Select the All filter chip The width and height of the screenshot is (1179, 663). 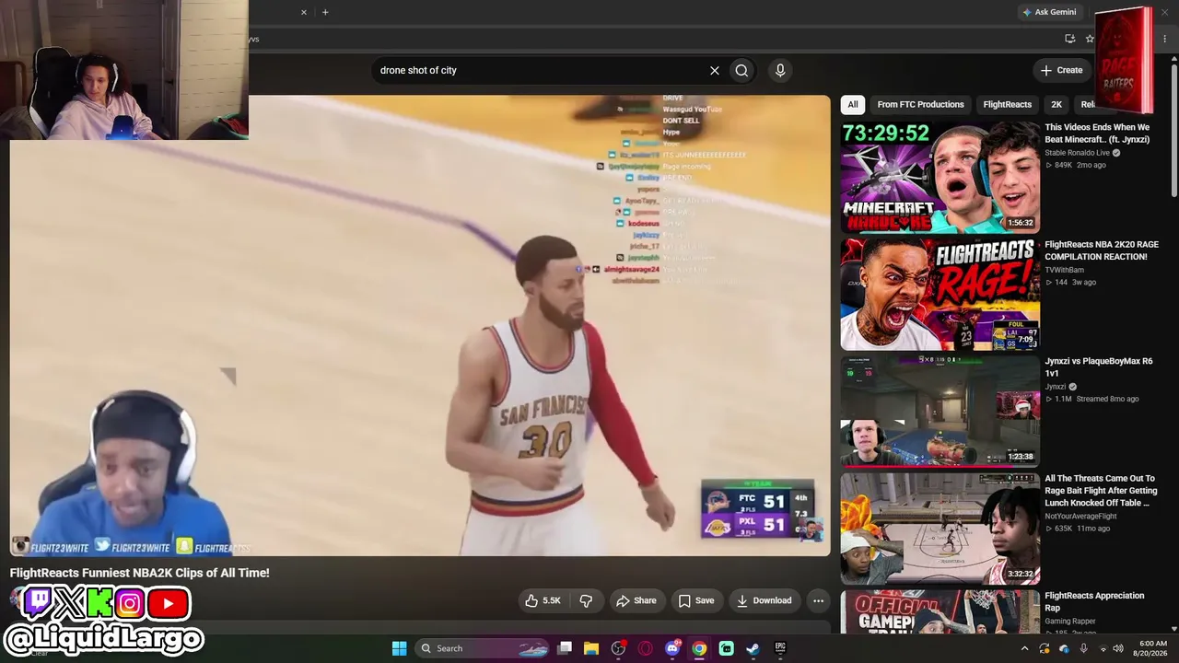tap(853, 104)
